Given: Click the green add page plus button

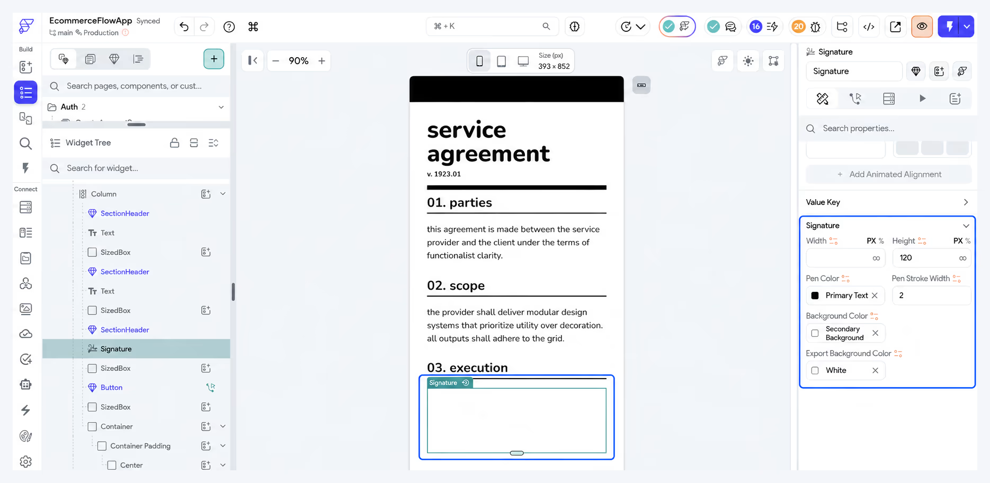Looking at the screenshot, I should coord(214,59).
